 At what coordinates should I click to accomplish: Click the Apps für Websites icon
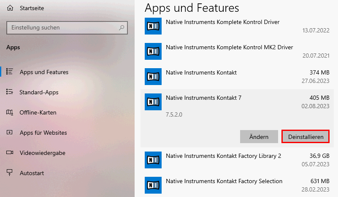coord(10,132)
